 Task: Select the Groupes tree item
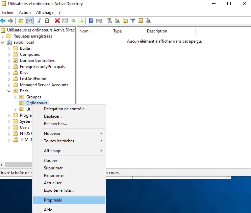(34, 97)
